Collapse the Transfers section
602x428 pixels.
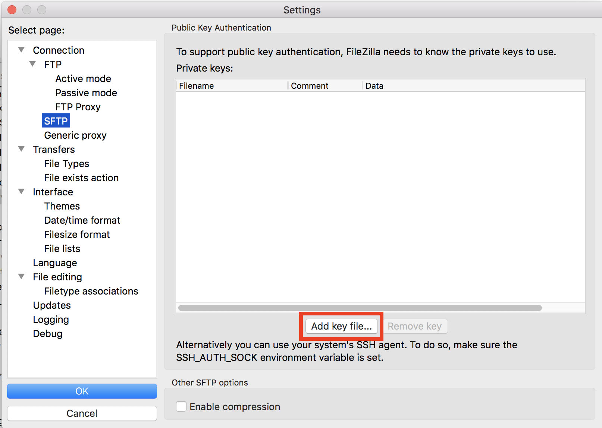(21, 149)
